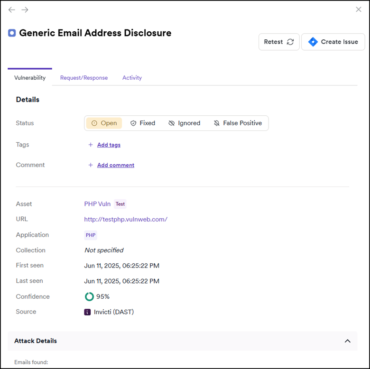The width and height of the screenshot is (370, 369).
Task: Set status to Ignored
Action: 185,123
